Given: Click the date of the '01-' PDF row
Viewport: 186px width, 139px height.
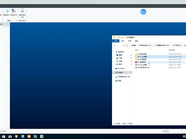Looking at the screenshot, I should point(175,62).
